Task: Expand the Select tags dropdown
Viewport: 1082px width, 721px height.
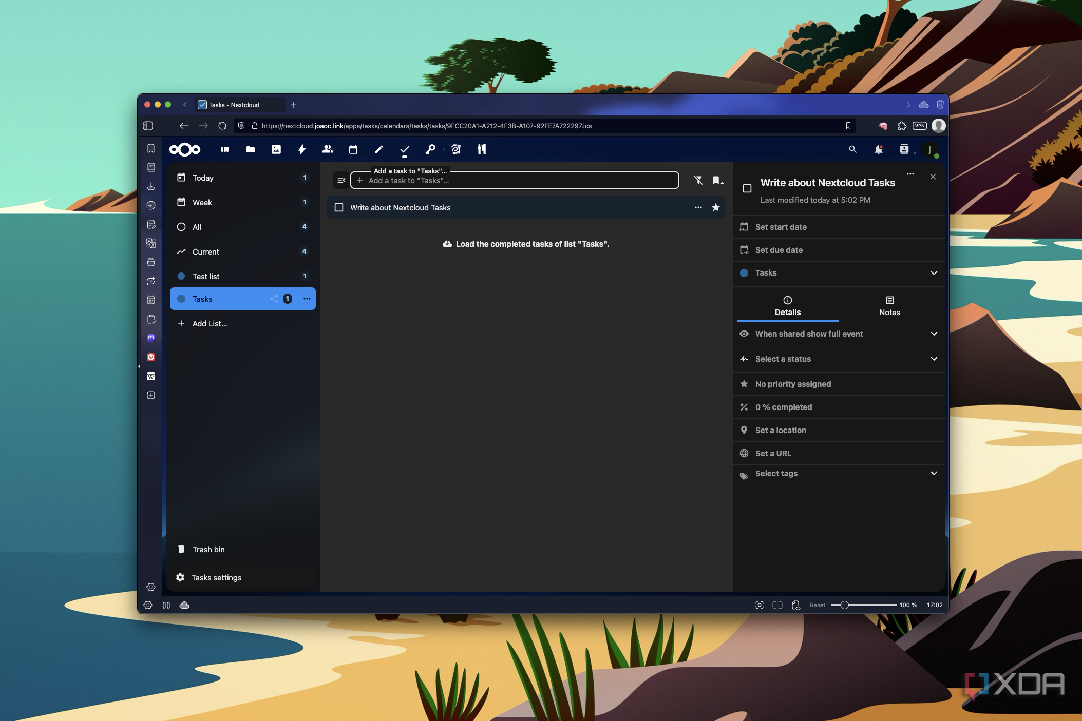Action: click(x=934, y=473)
